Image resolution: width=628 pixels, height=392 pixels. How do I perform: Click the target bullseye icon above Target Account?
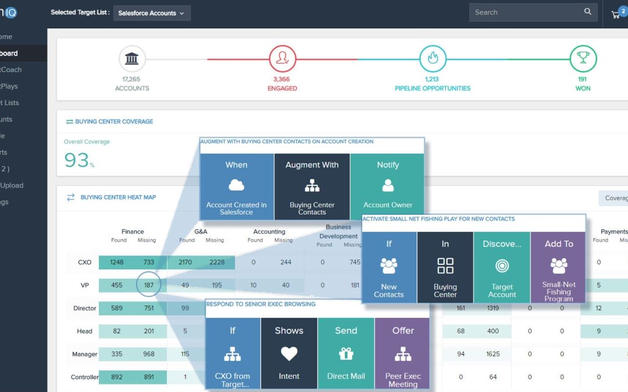(x=502, y=265)
